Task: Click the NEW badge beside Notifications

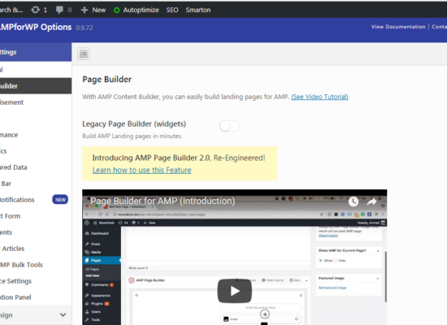Action: [60, 200]
